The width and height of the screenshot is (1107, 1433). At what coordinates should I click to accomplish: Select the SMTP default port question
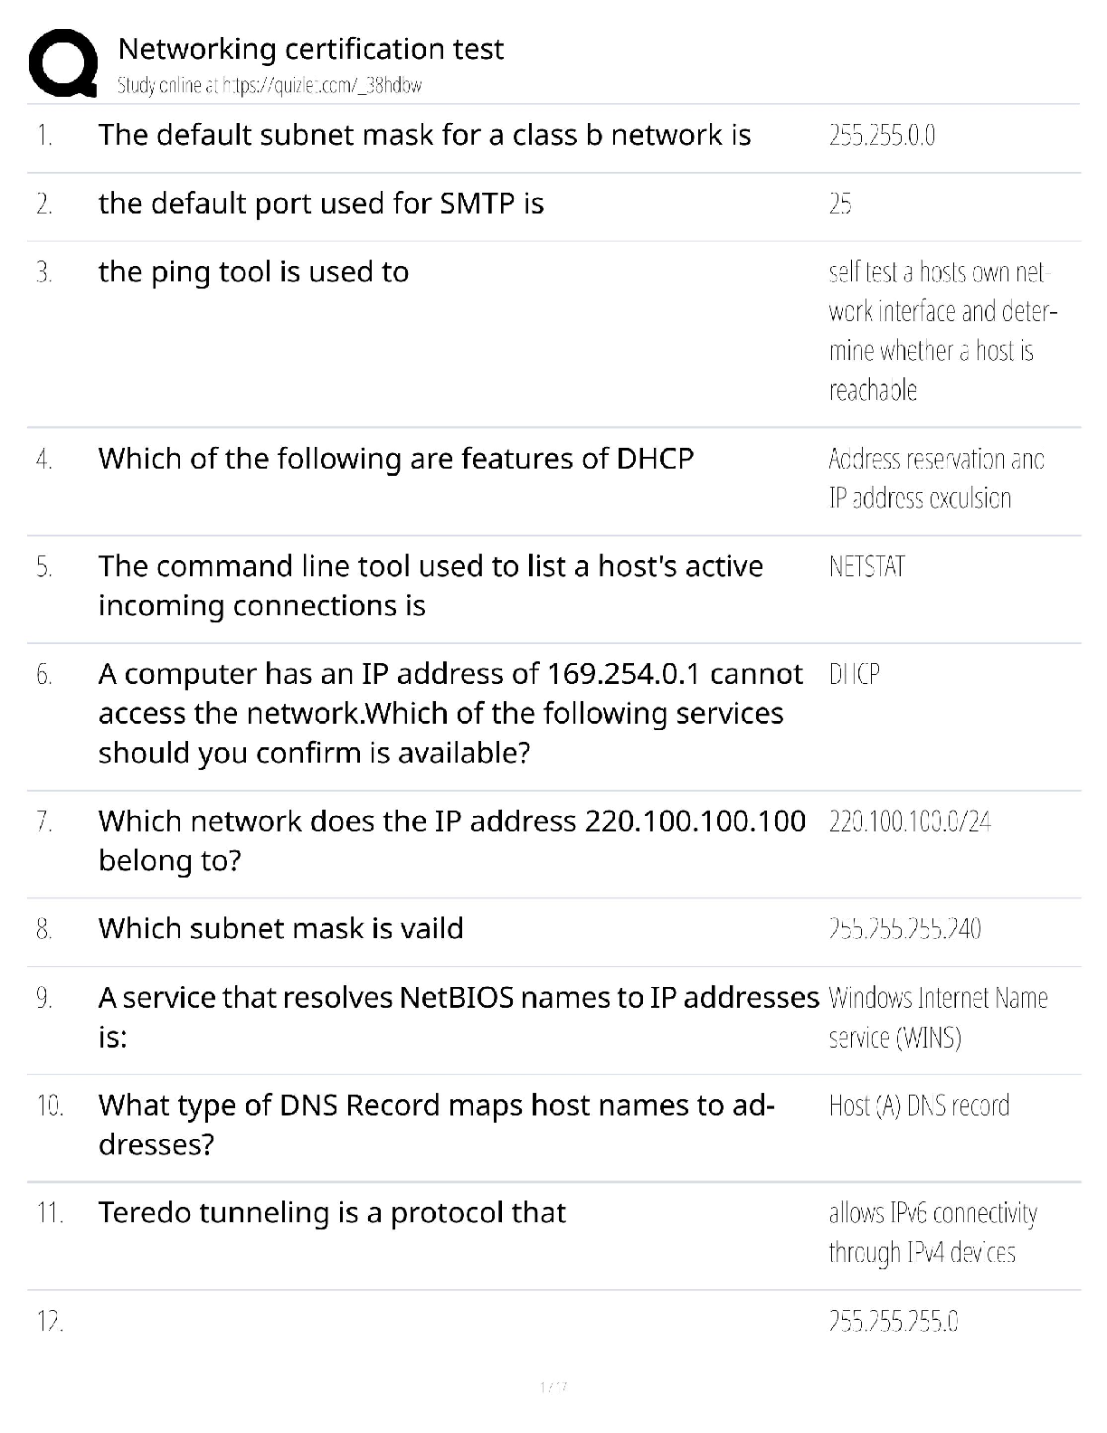321,204
